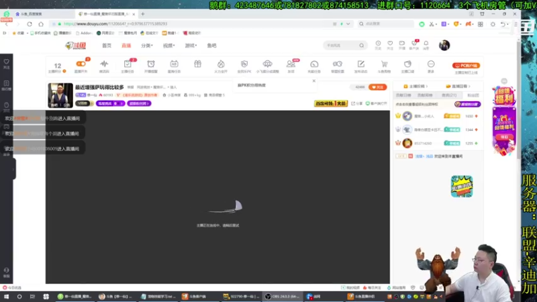Screen dimensions: 537x302
Task: Expand the address bar dropdown arrow
Action: [x=348, y=24]
